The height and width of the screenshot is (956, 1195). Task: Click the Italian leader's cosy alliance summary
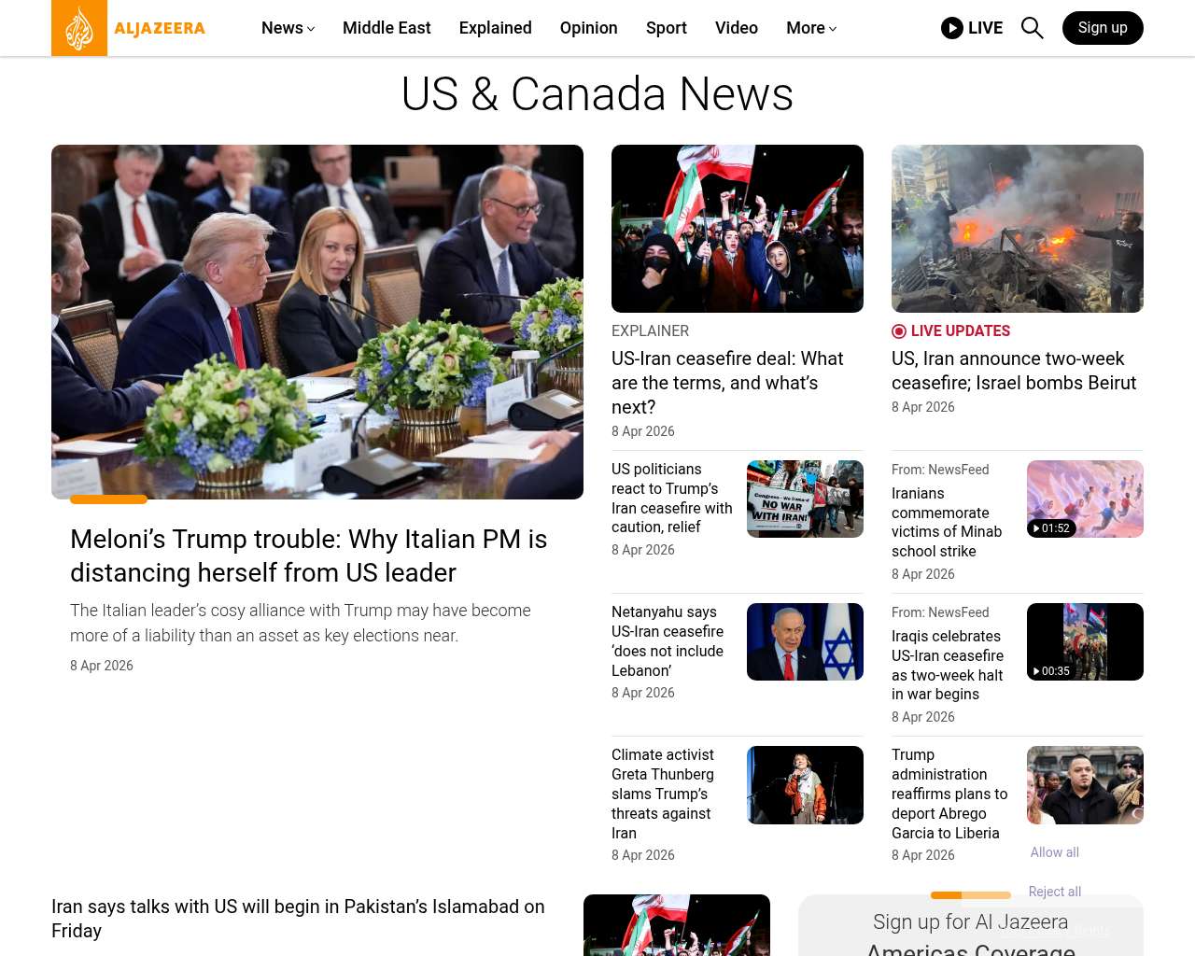pyautogui.click(x=301, y=623)
